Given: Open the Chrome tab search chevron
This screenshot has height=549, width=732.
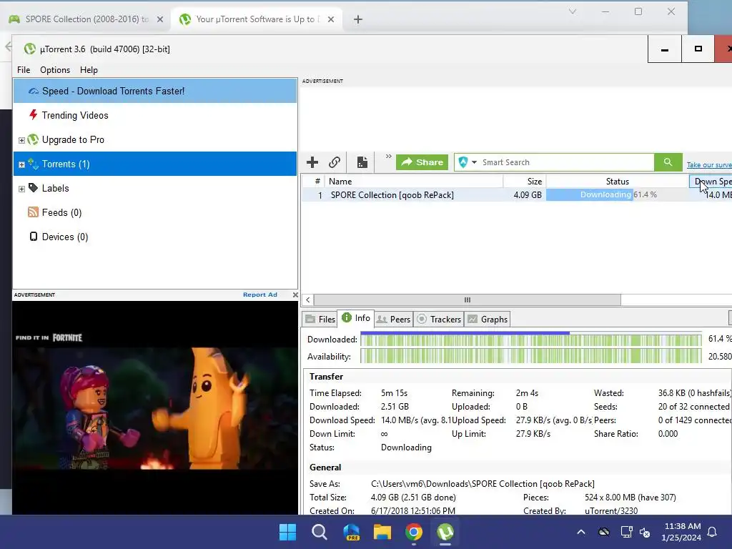Looking at the screenshot, I should 573,11.
